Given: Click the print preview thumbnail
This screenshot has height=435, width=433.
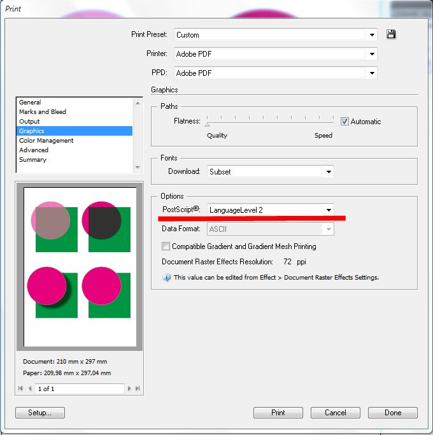Looking at the screenshot, I should click(x=80, y=267).
